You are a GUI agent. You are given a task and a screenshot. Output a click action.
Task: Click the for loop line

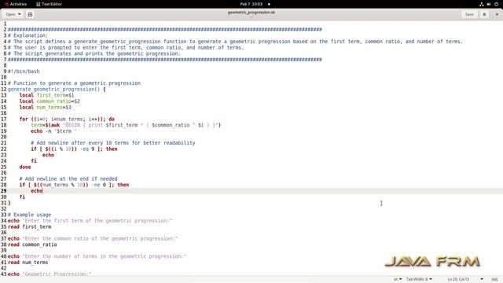(67, 119)
